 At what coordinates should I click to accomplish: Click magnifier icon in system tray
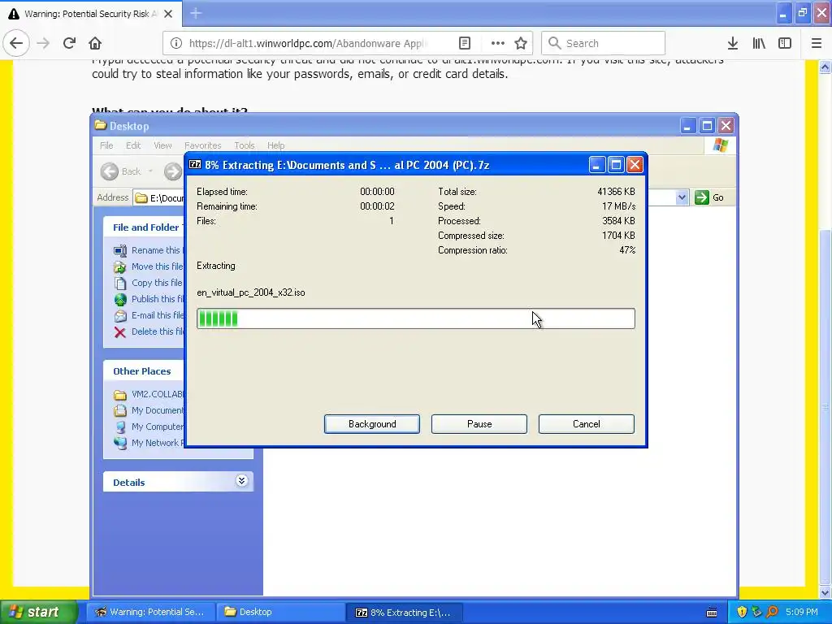(x=772, y=612)
